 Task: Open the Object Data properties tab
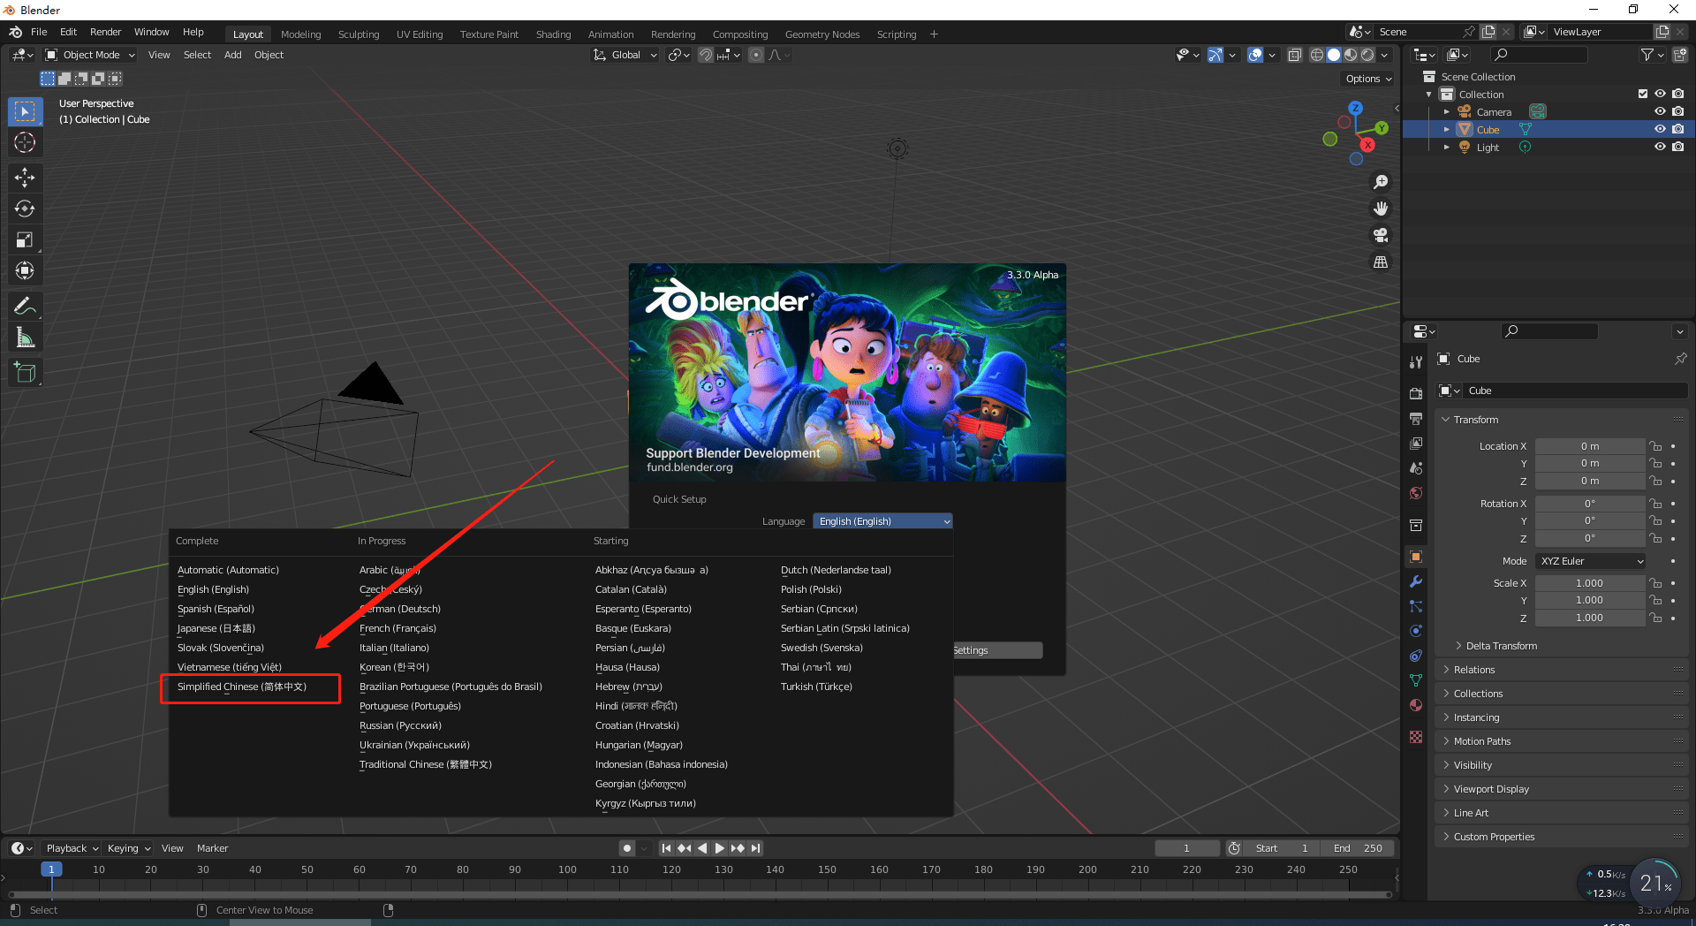pos(1416,680)
